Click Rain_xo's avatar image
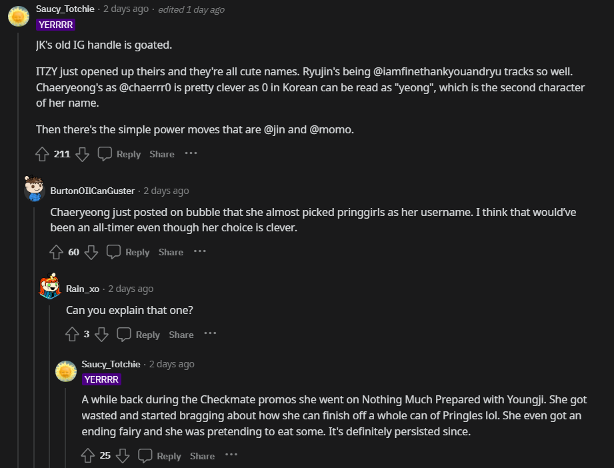Viewport: 614px width, 468px height. pos(50,287)
